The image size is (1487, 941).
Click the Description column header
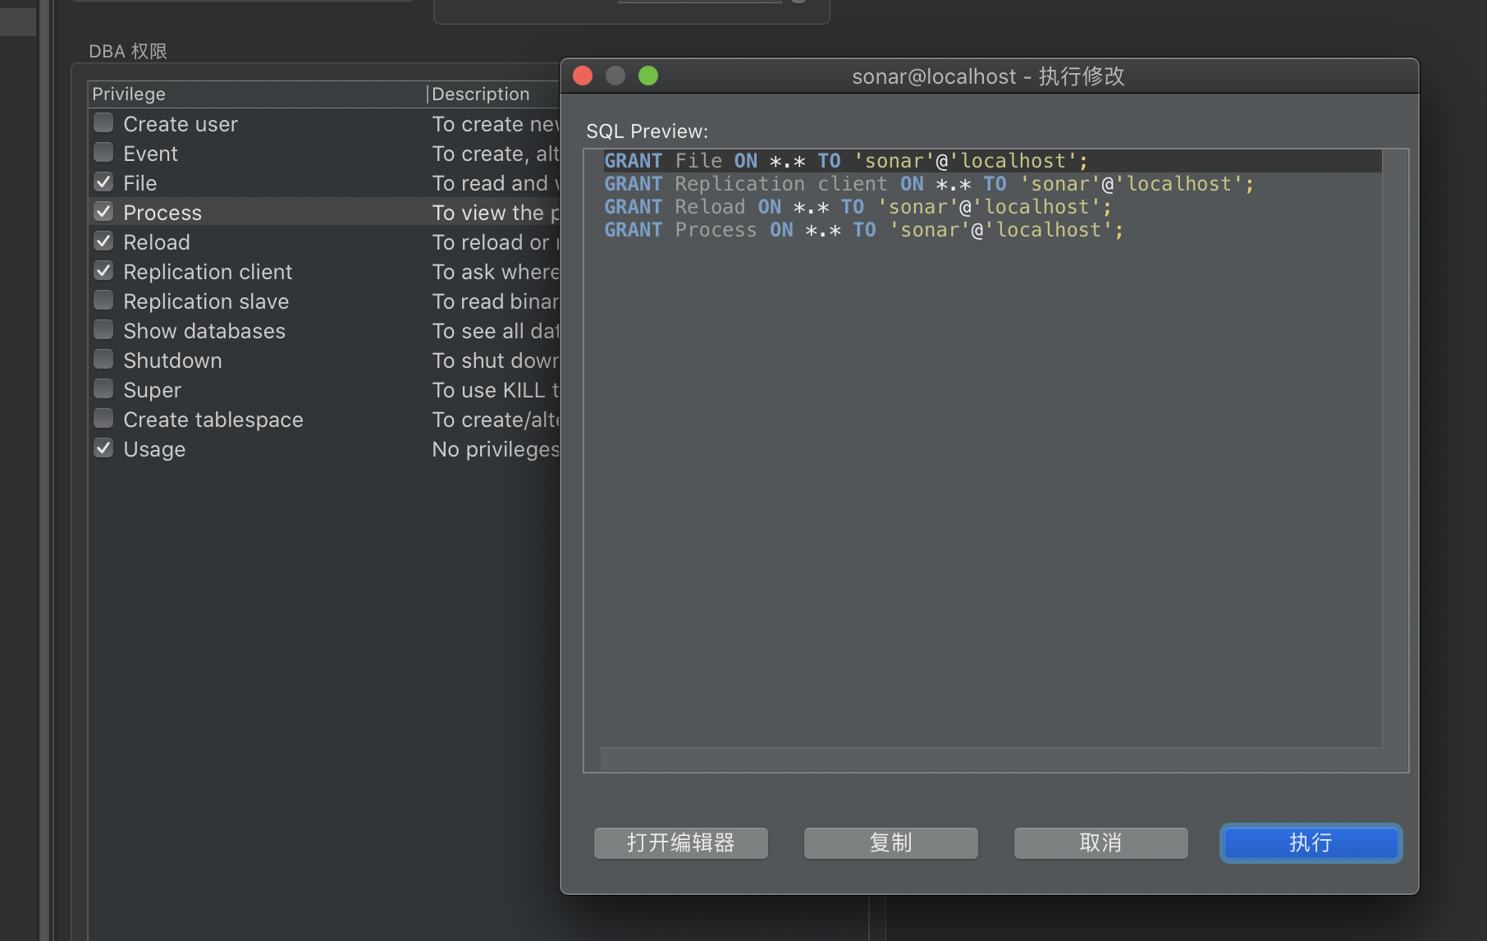coord(480,93)
